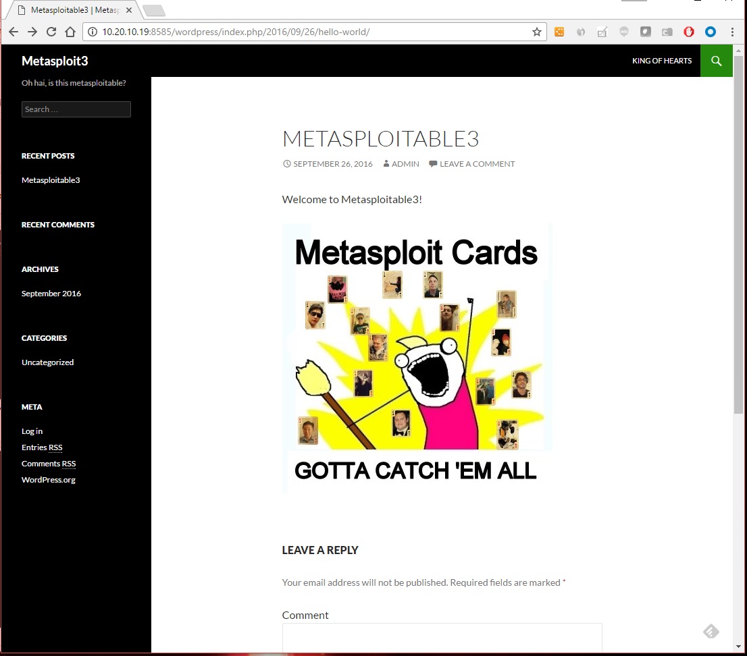Click the Log in link under Meta
747x656 pixels.
(x=32, y=431)
